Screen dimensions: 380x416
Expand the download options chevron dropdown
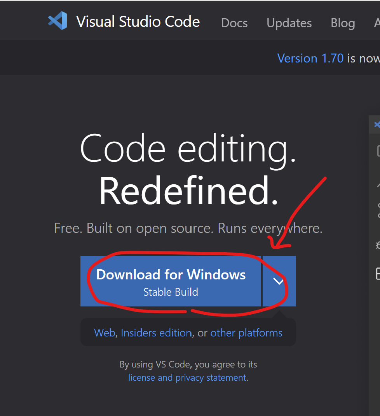coord(279,281)
